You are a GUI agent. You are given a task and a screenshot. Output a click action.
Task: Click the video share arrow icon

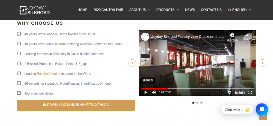[x=247, y=35]
